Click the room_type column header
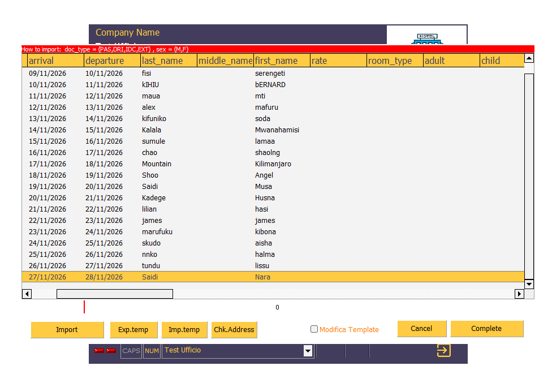 click(x=395, y=61)
